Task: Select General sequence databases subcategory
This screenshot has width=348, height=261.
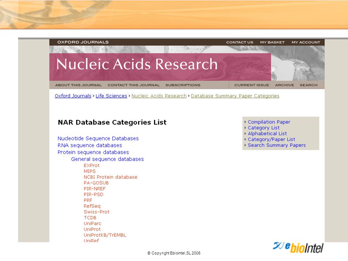Action: (107, 159)
